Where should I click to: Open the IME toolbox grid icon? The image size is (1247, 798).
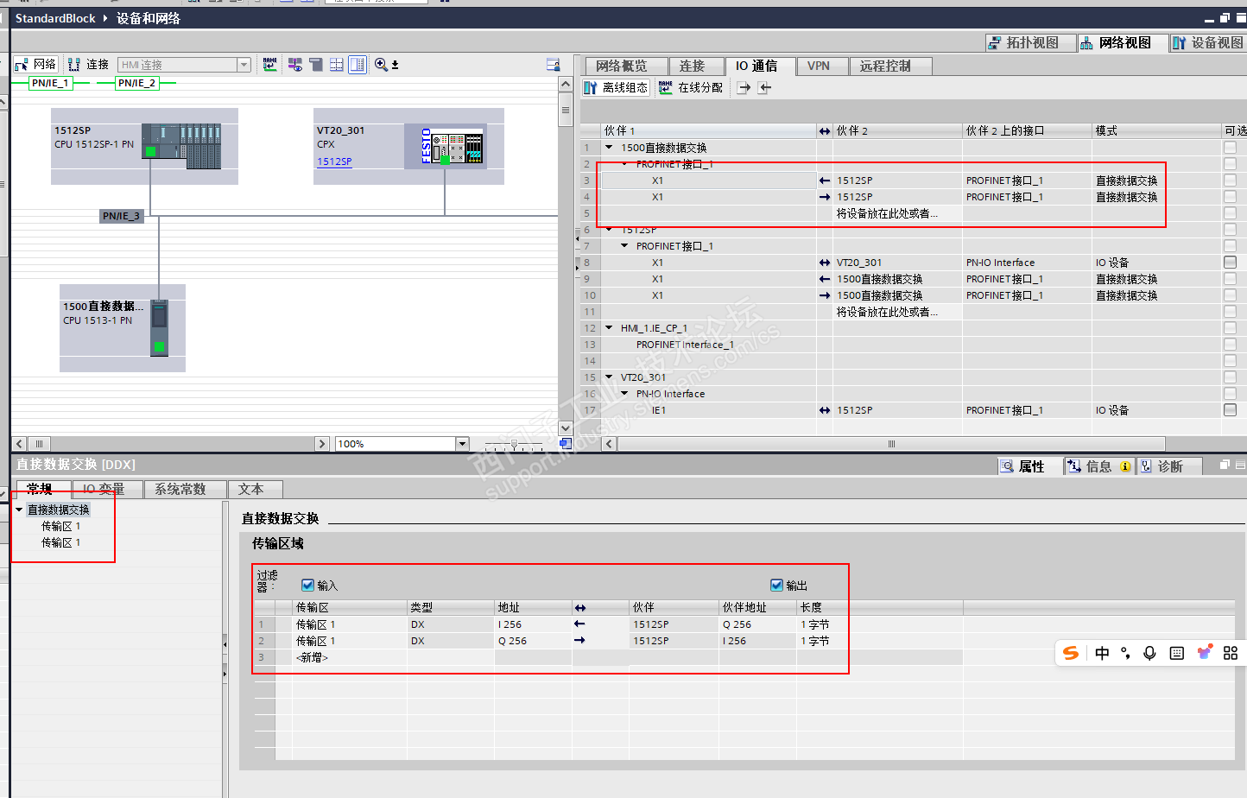coord(1231,653)
